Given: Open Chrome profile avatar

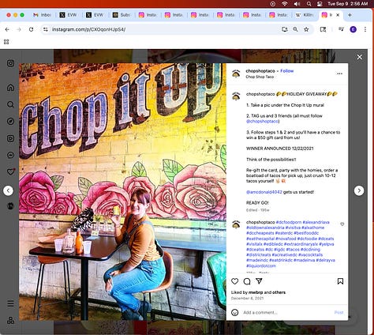Looking at the screenshot, I should 353,29.
